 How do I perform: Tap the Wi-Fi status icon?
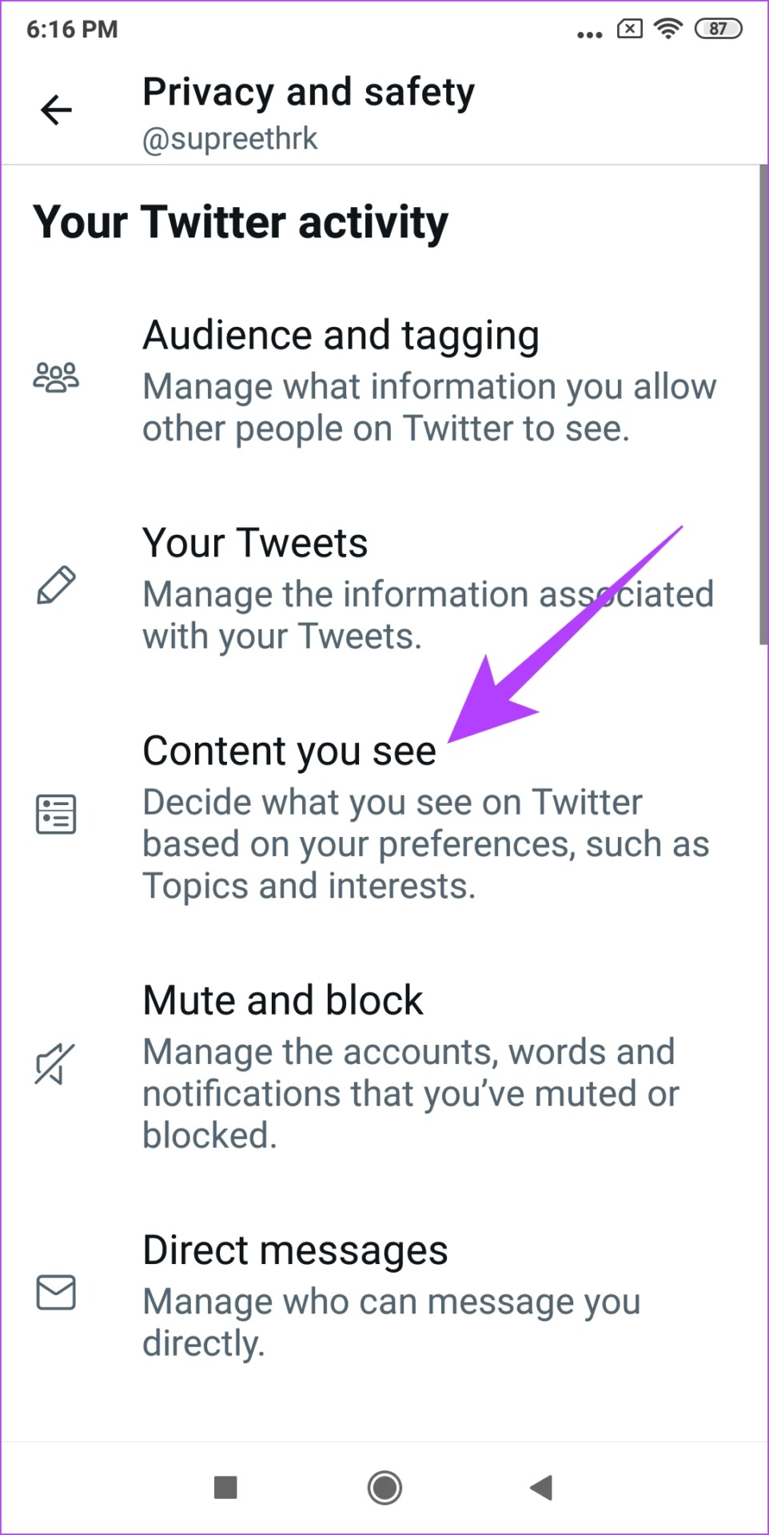[x=667, y=29]
